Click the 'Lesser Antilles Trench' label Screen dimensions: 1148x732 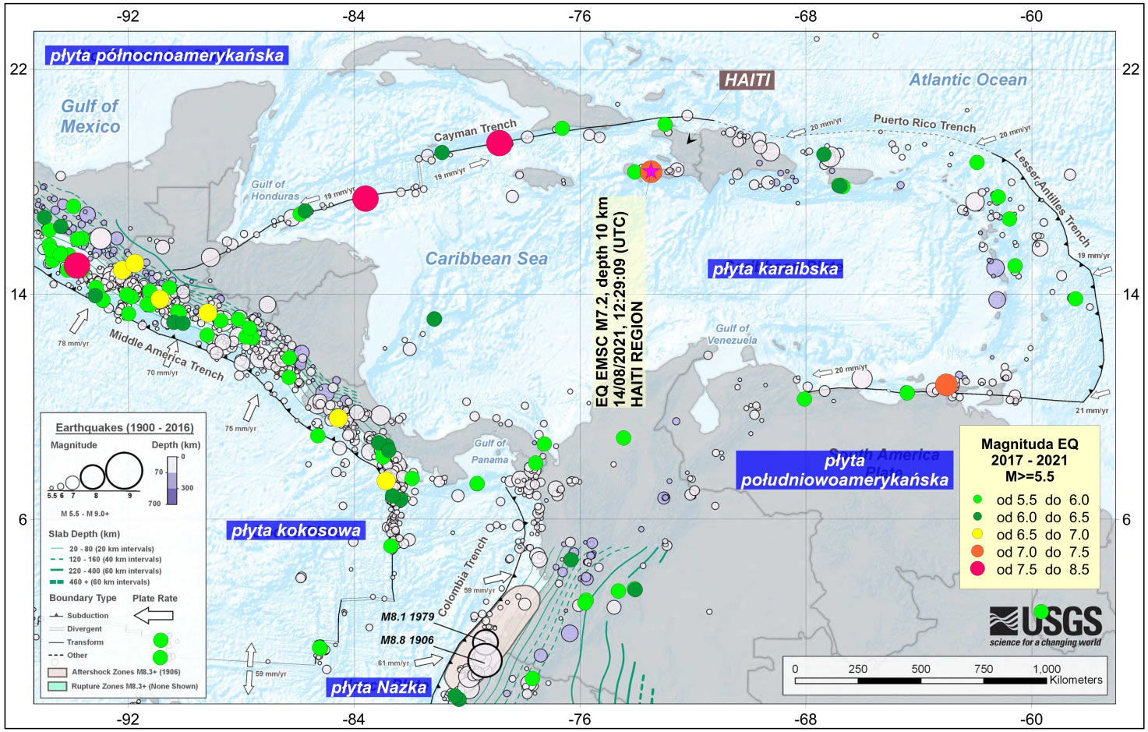click(x=1051, y=198)
